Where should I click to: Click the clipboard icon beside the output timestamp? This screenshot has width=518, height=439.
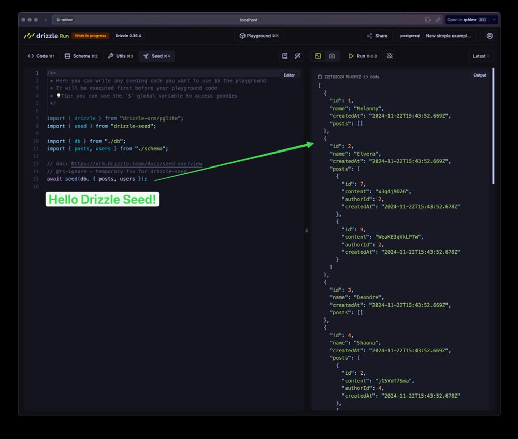click(x=320, y=77)
